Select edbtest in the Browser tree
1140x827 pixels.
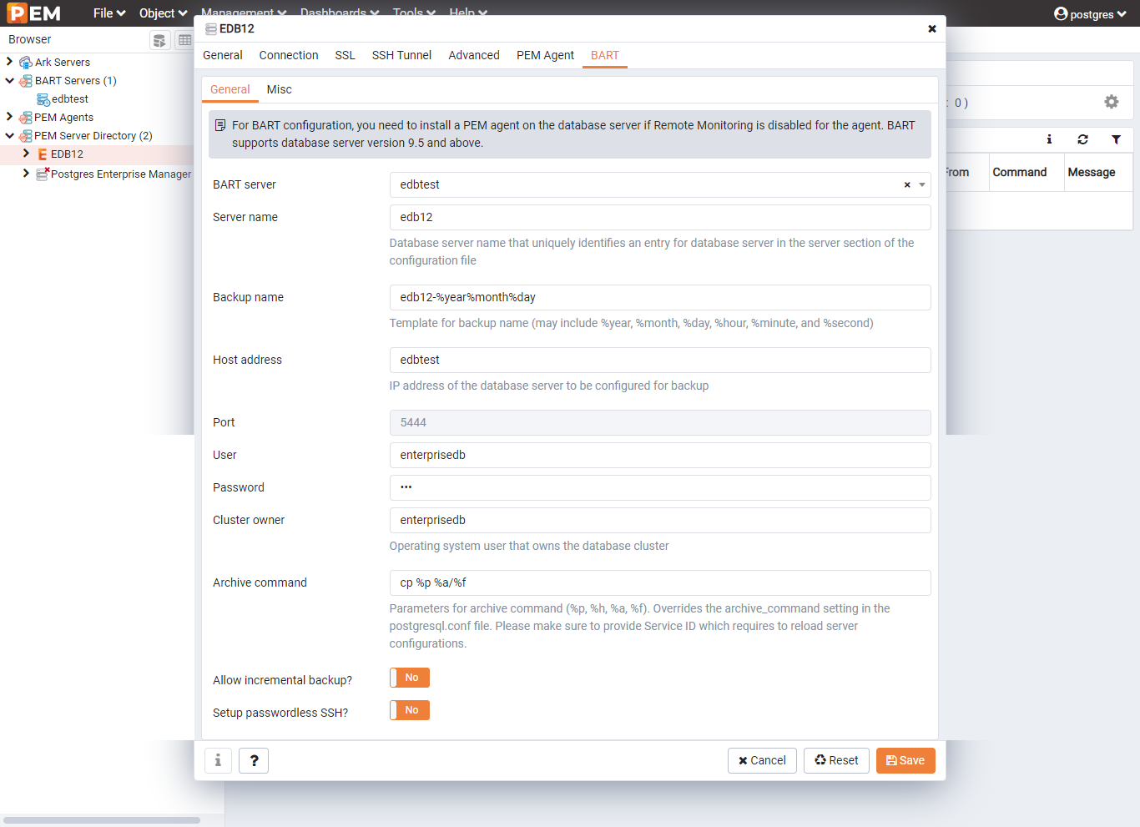[70, 99]
